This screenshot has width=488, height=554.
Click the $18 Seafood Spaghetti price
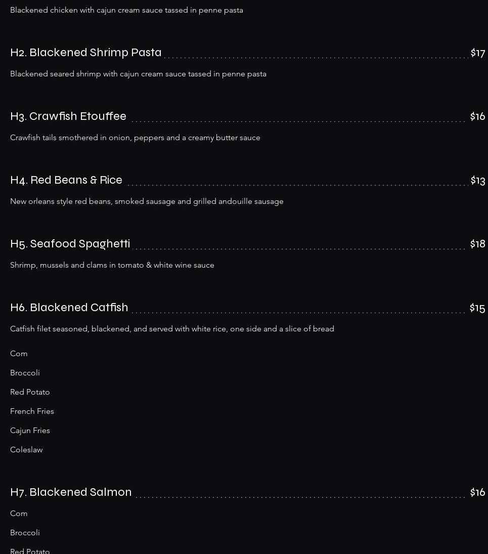[477, 244]
